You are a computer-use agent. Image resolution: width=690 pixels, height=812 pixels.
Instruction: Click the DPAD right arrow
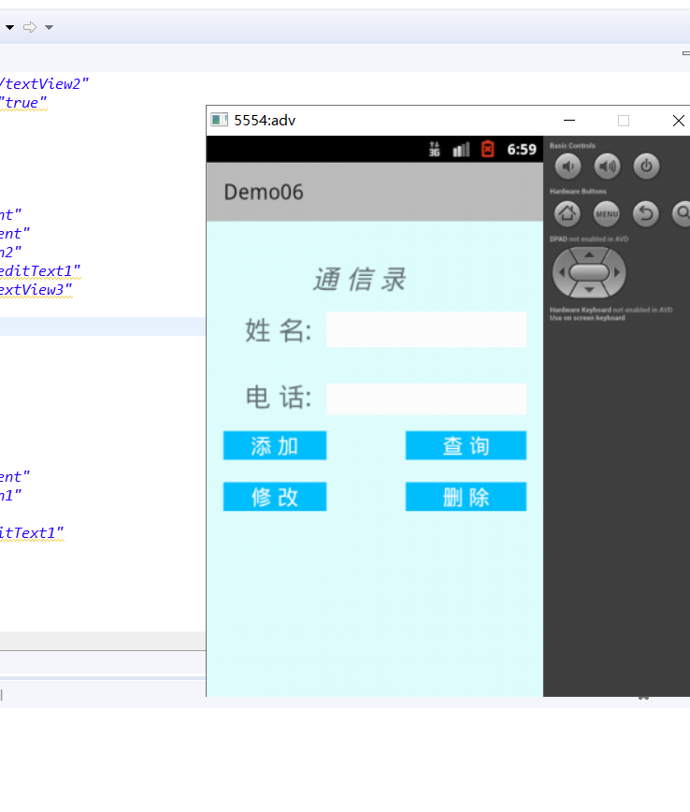point(616,272)
